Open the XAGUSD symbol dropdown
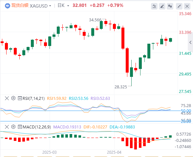The width and height of the screenshot is (193, 157). (50, 6)
